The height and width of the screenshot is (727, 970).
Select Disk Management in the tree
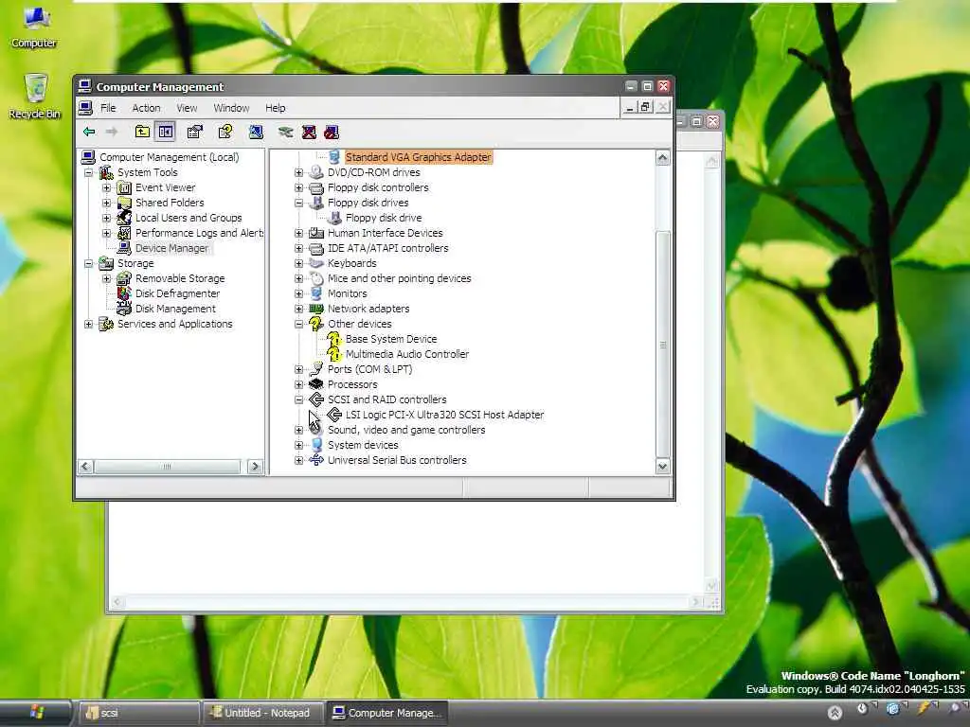[x=175, y=309]
